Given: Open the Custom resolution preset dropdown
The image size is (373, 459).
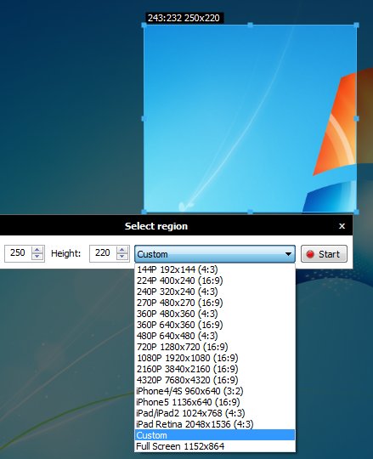Looking at the screenshot, I should (215, 254).
